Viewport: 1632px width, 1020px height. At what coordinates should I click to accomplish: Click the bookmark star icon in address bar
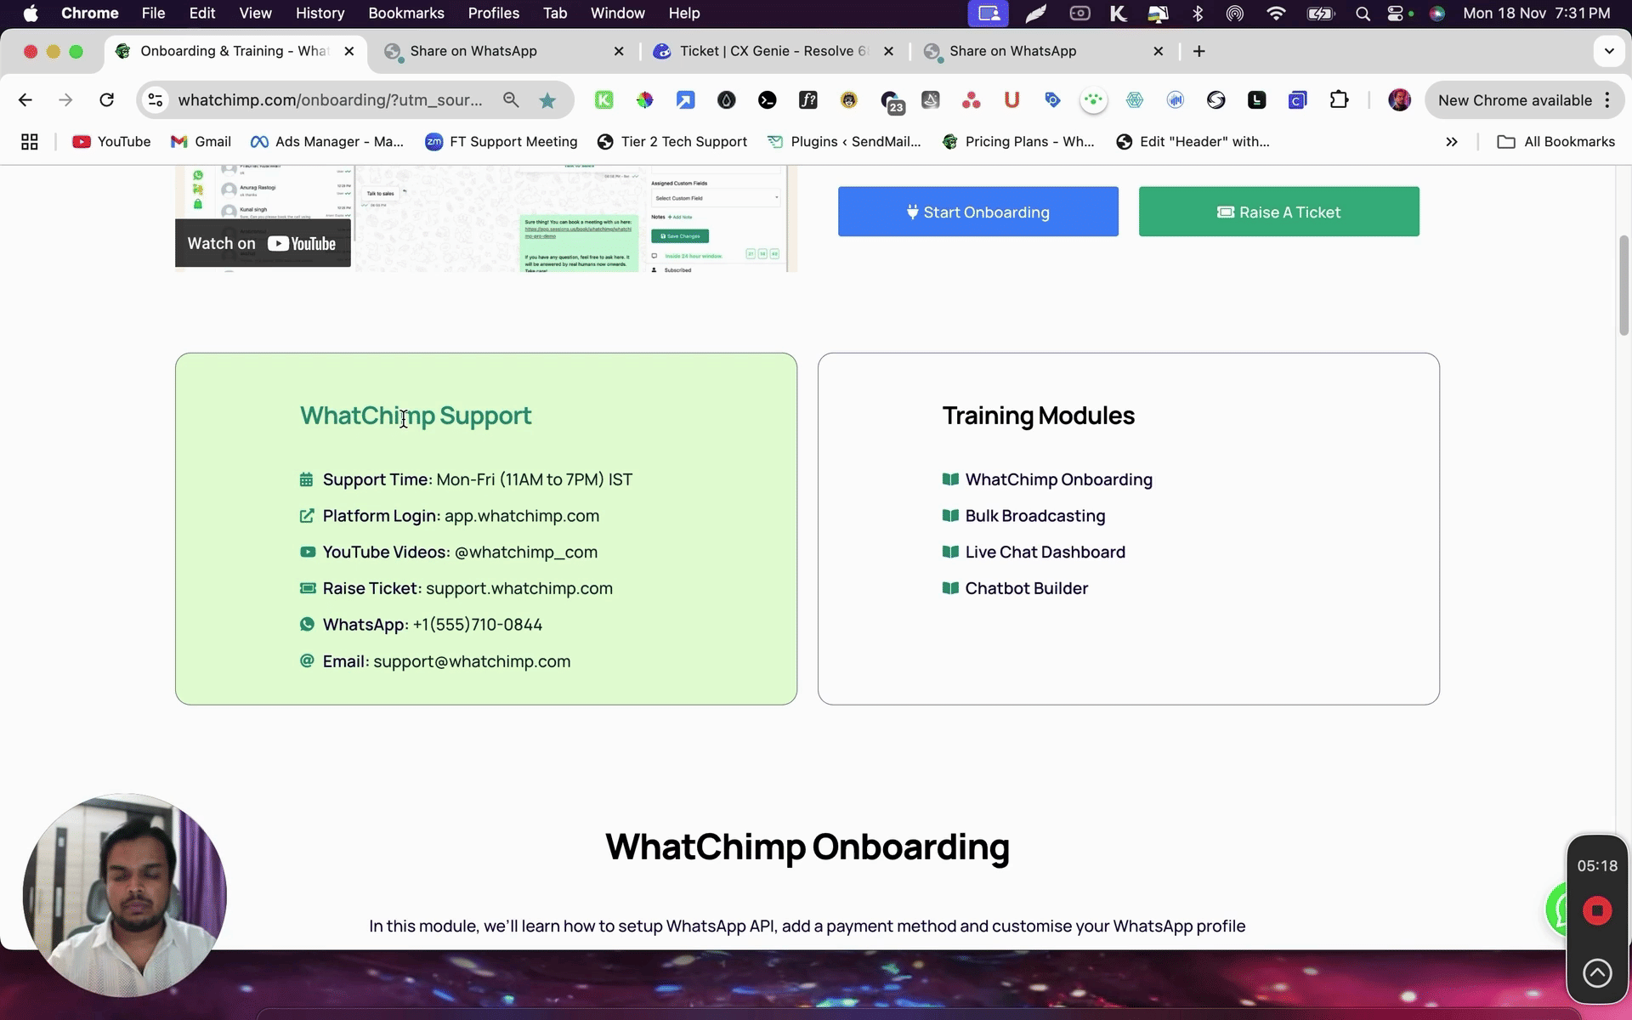tap(547, 100)
